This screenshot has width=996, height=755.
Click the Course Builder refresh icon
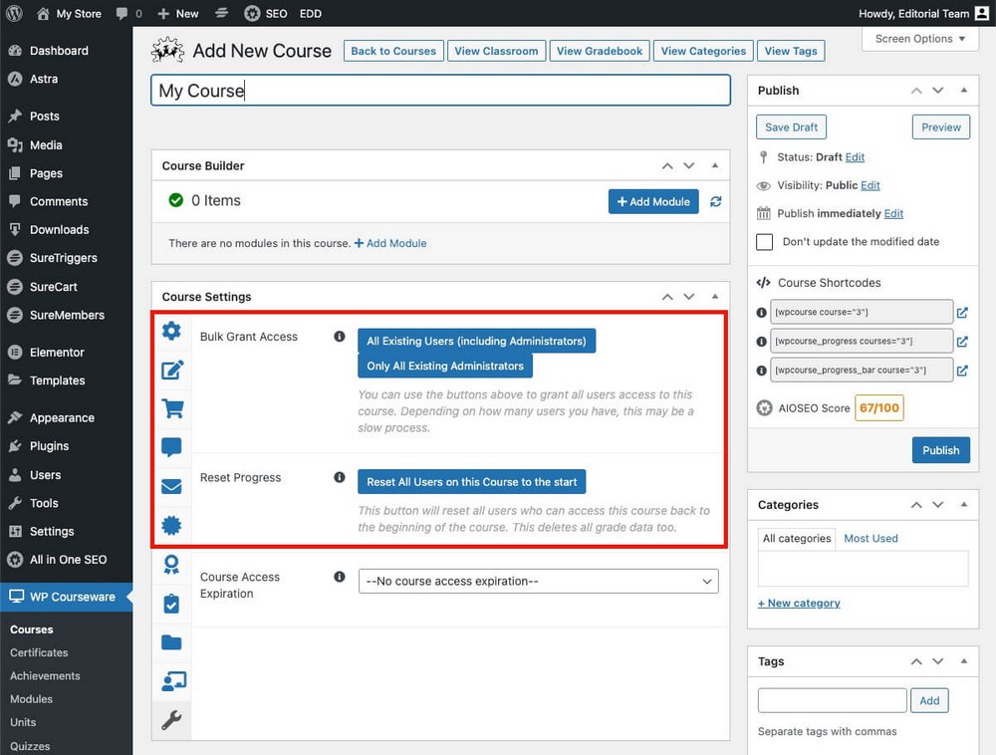(x=715, y=201)
